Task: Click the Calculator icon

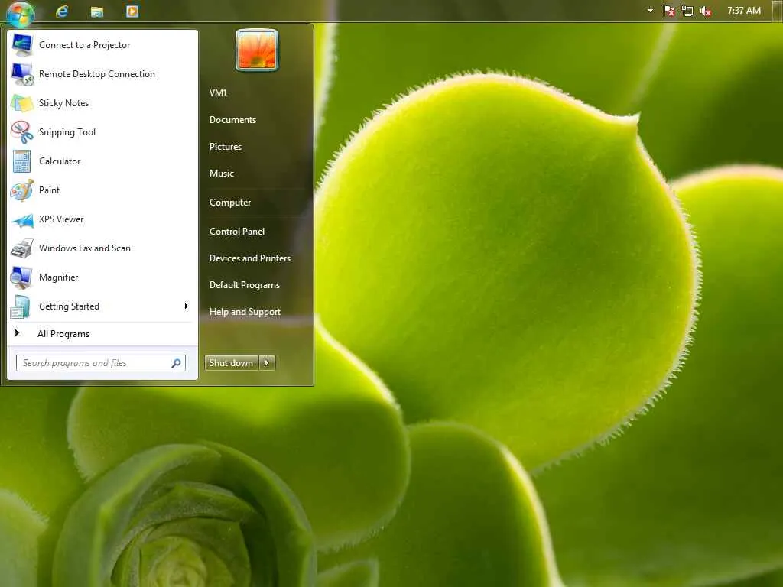Action: pos(22,161)
